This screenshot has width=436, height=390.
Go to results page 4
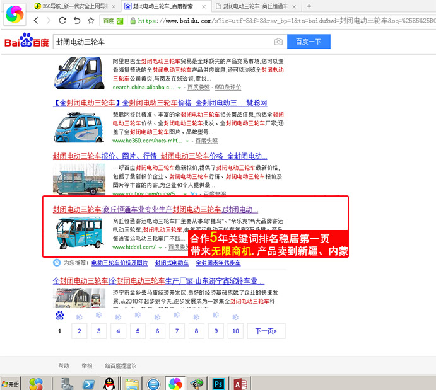(118, 331)
